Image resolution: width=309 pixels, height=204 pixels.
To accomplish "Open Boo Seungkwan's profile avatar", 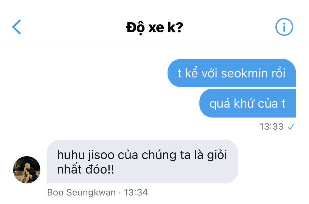I will click(x=27, y=170).
